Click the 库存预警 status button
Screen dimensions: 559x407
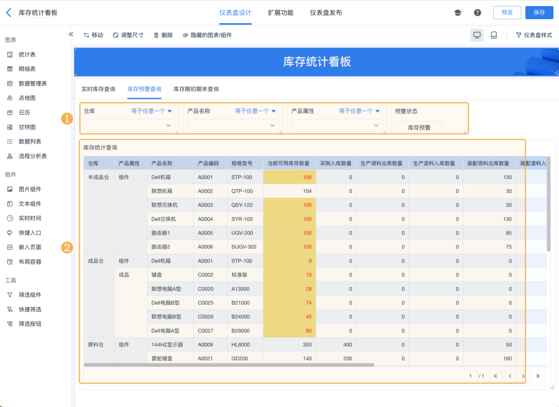[x=419, y=127]
